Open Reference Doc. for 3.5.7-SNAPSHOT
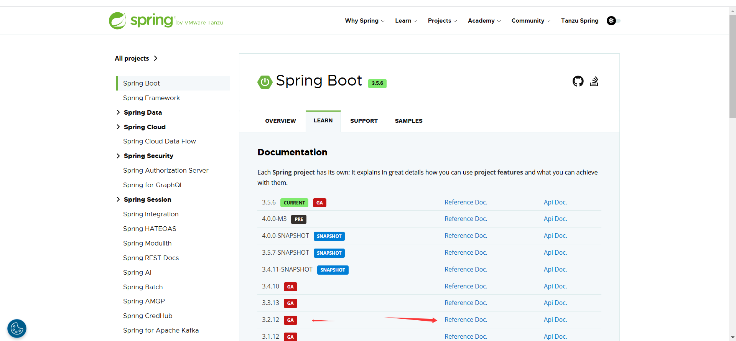Image resolution: width=736 pixels, height=341 pixels. pos(466,252)
